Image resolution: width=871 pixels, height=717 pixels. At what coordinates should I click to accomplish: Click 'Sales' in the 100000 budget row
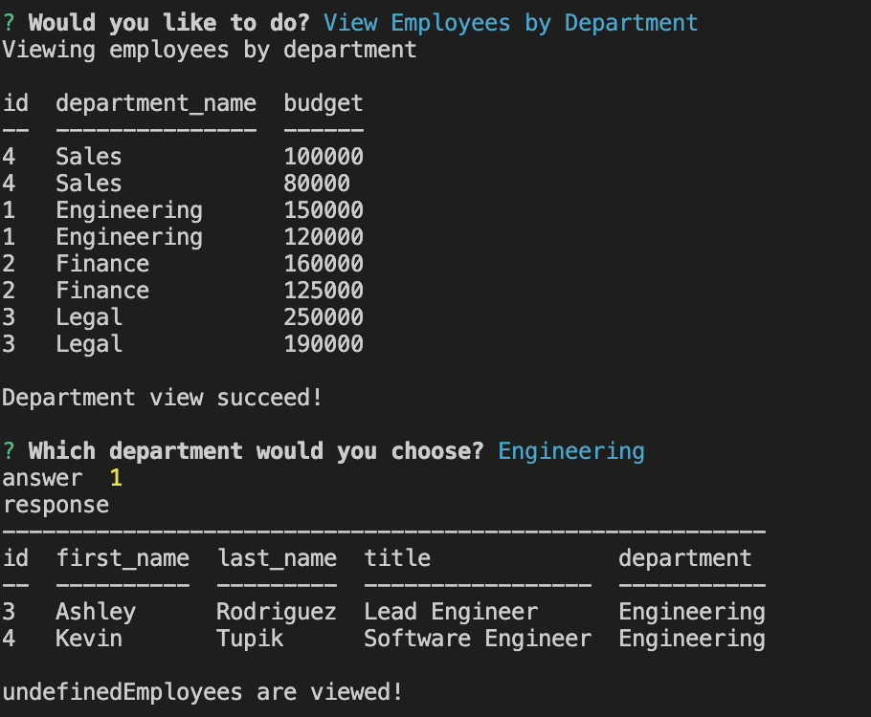point(89,157)
